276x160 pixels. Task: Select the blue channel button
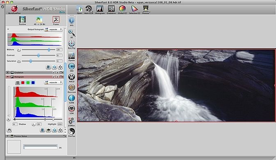tap(33, 82)
